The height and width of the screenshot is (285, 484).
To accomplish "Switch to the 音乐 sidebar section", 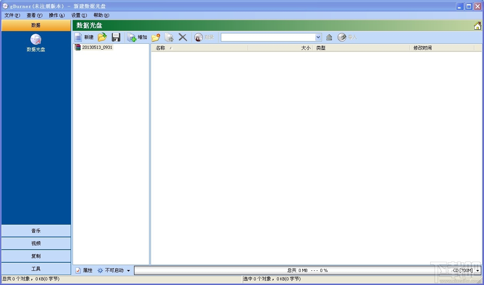I will pos(36,231).
